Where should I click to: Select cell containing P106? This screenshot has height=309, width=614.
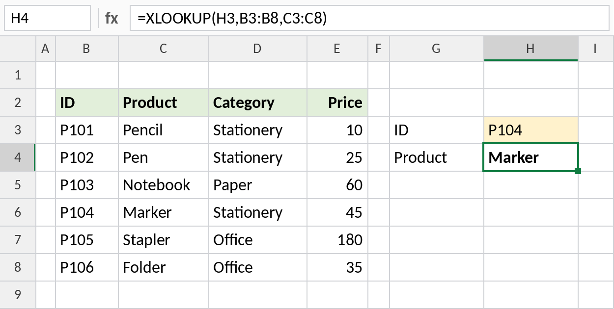coord(87,267)
